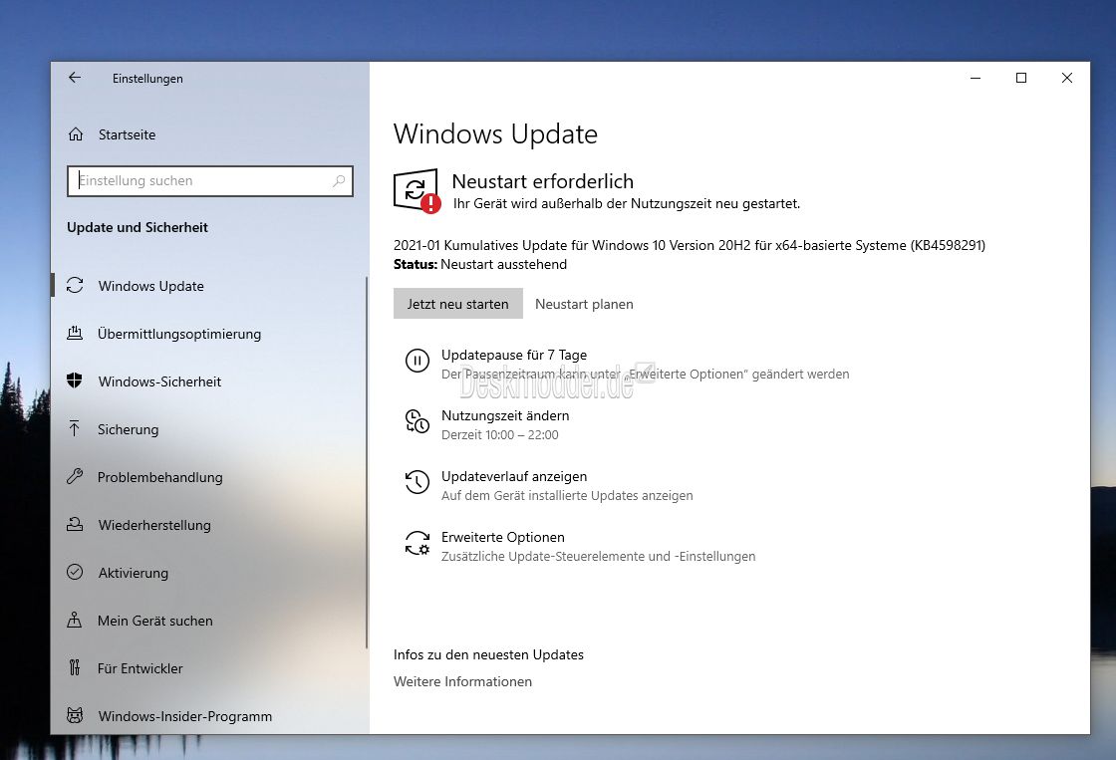Close the Einstellungen window
Image resolution: width=1116 pixels, height=760 pixels.
click(1067, 78)
